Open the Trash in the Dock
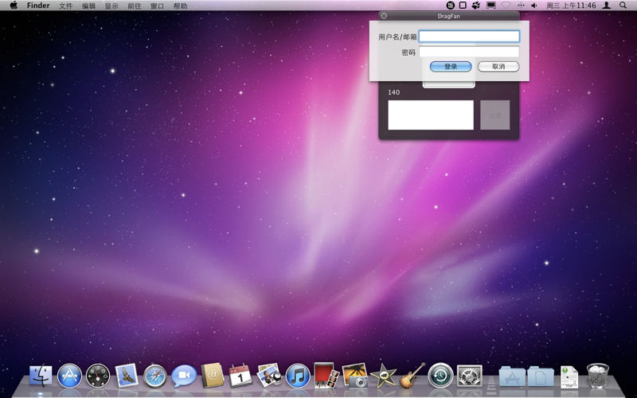 click(598, 376)
